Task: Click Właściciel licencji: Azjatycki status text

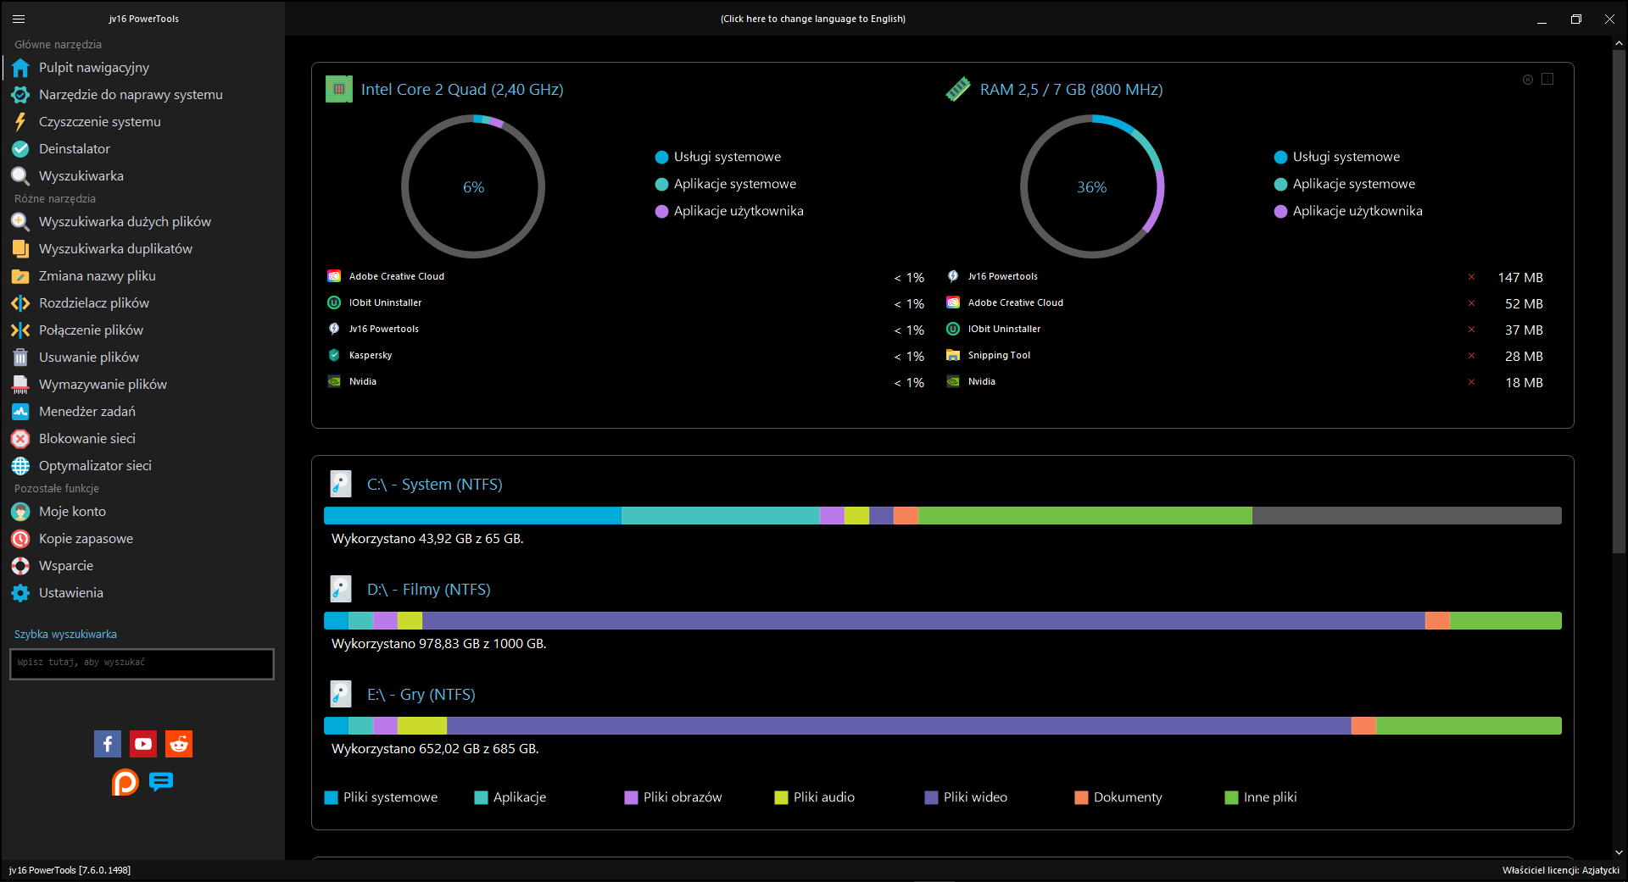Action: coord(1560,870)
